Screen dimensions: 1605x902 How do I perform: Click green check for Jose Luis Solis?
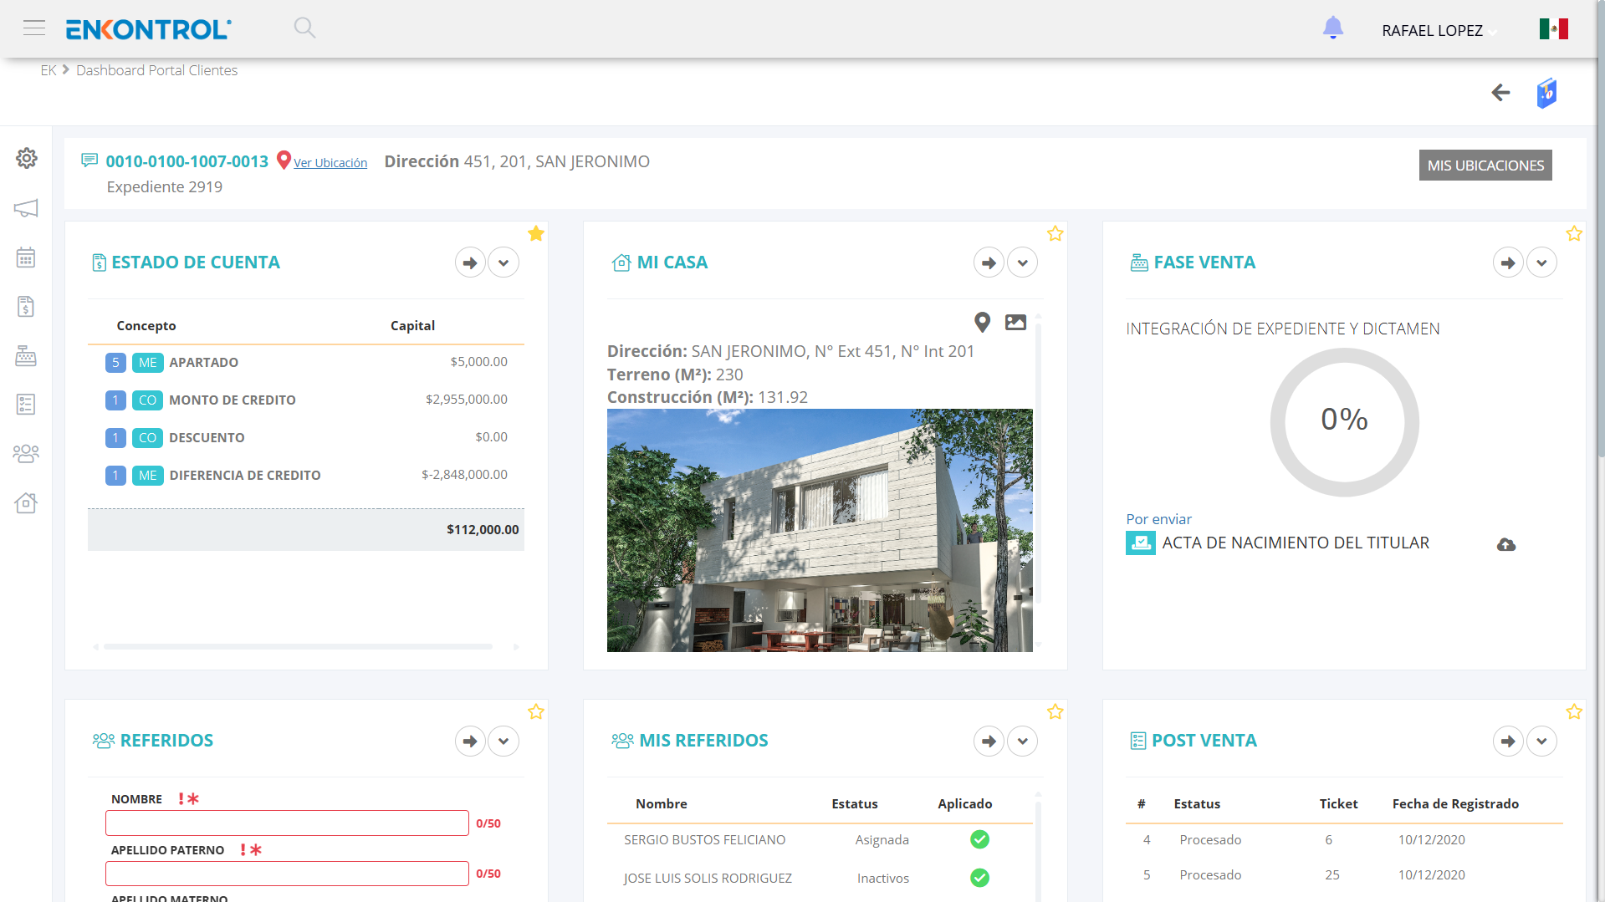pos(979,878)
